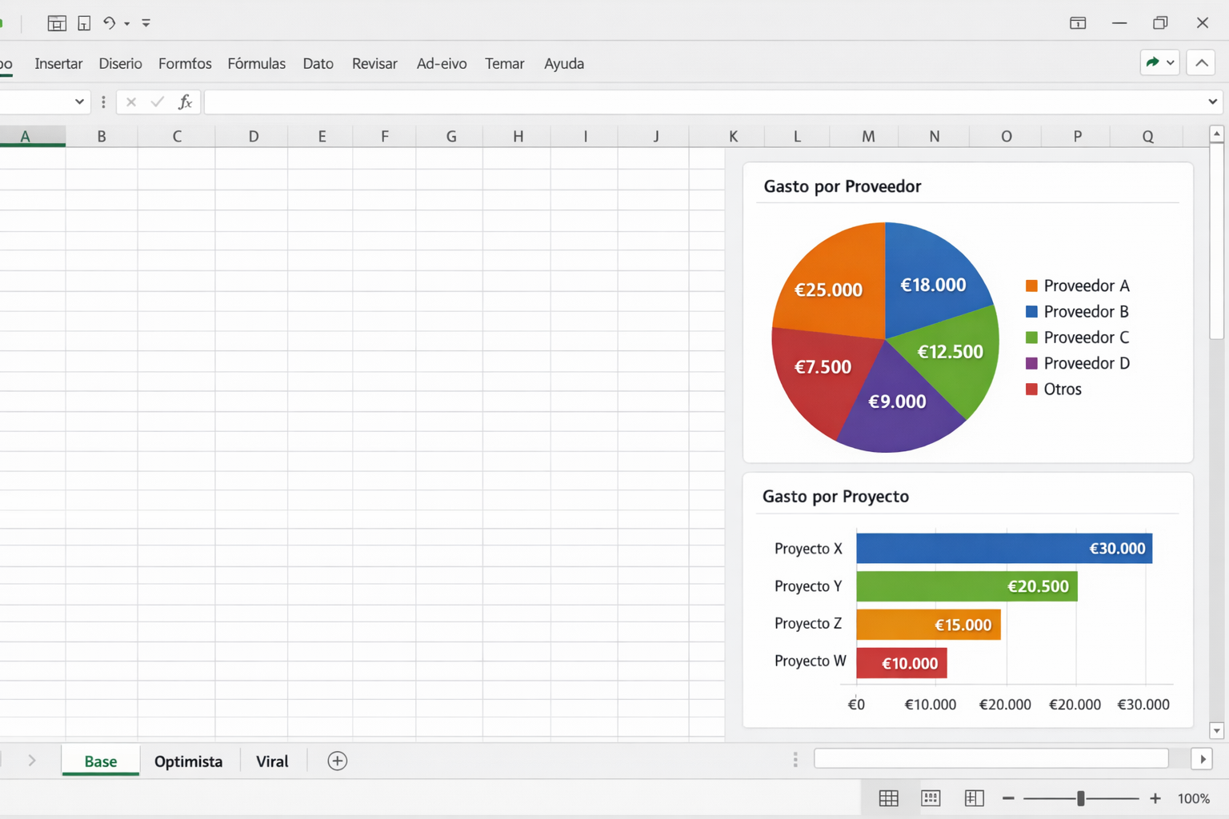The width and height of the screenshot is (1229, 819).
Task: Open the Viral sheet tab
Action: click(272, 761)
